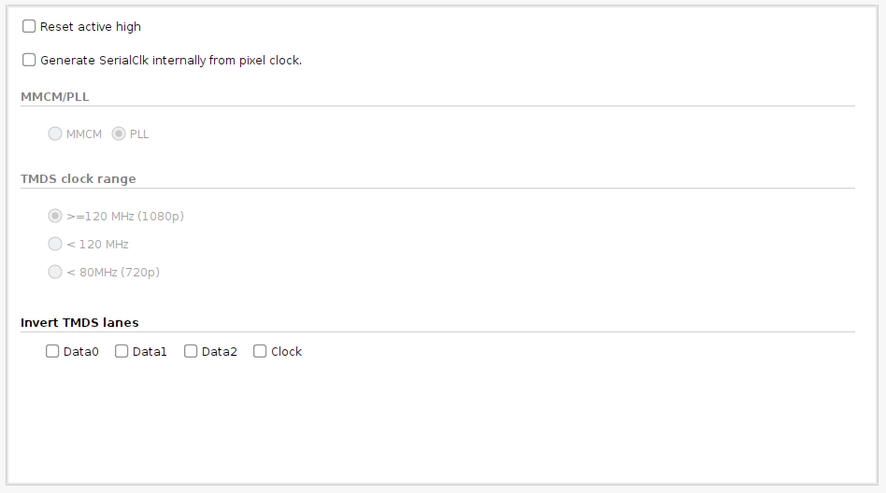
Task: Click the MMCM/PLL section heading
Action: click(x=55, y=96)
